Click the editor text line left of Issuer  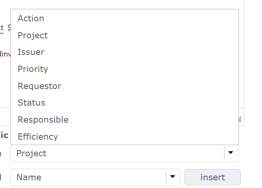tap(5, 54)
